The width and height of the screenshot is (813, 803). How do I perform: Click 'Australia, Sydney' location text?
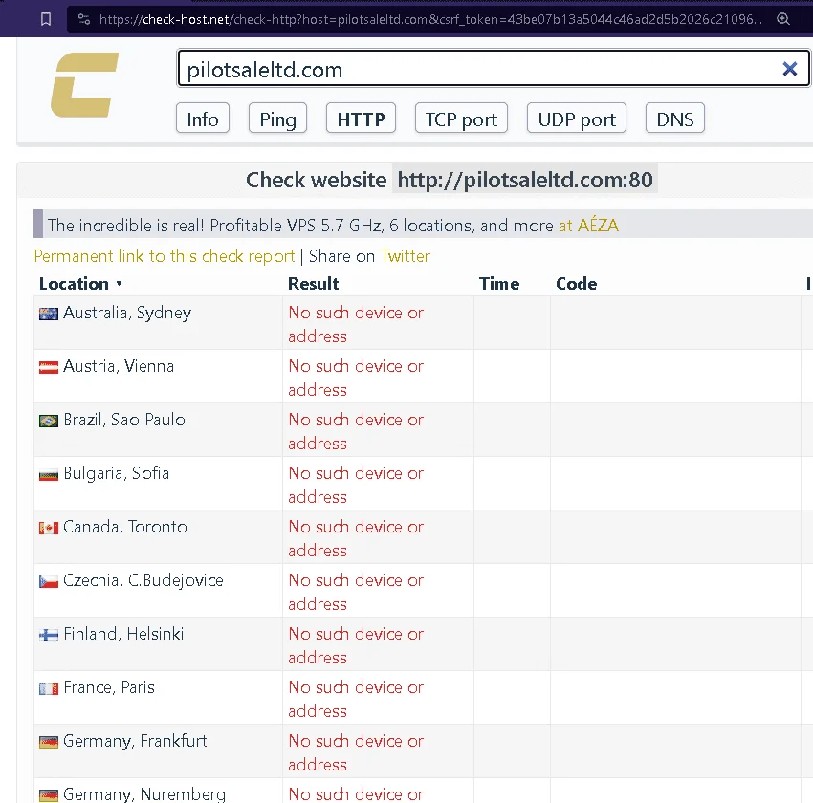[x=127, y=313]
